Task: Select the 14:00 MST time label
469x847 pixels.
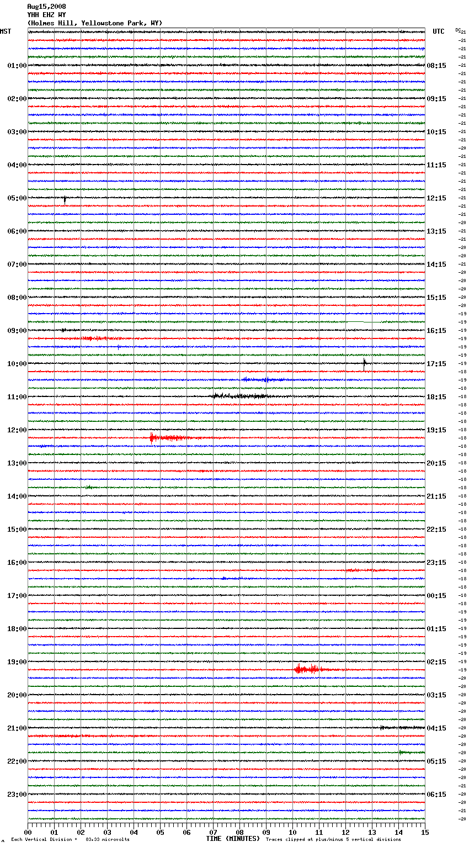Action: [17, 496]
